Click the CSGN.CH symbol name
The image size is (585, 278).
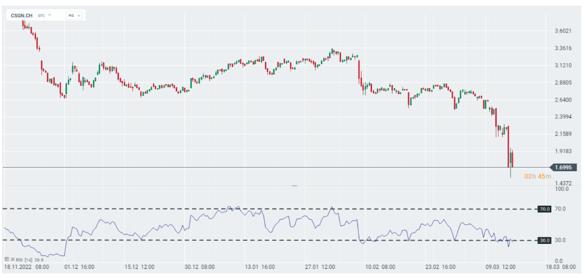click(22, 15)
